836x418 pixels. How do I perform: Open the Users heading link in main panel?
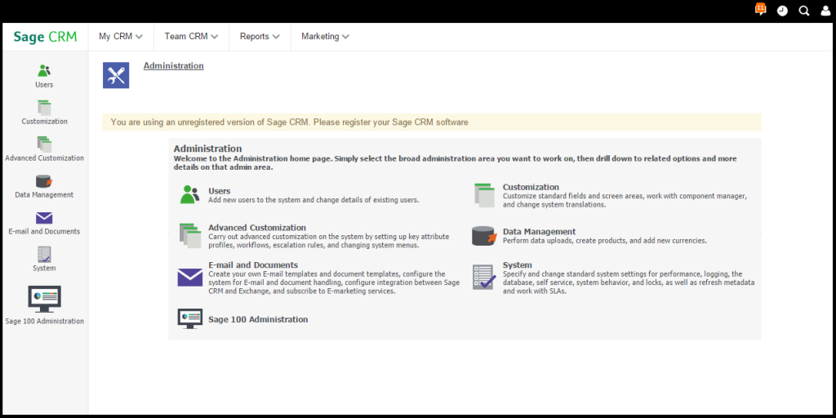click(219, 190)
